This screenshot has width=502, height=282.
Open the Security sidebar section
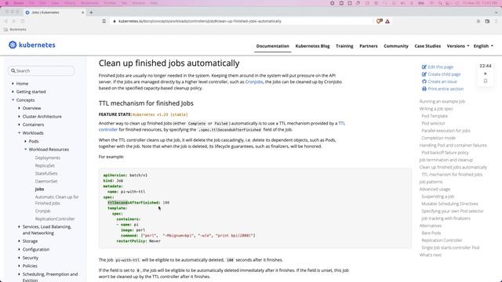point(31,258)
